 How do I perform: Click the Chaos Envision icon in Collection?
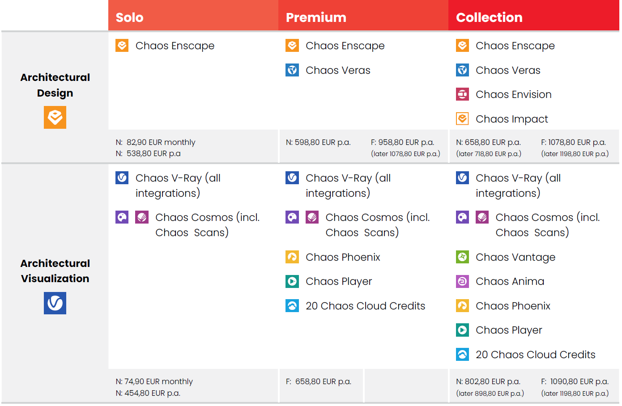click(462, 94)
